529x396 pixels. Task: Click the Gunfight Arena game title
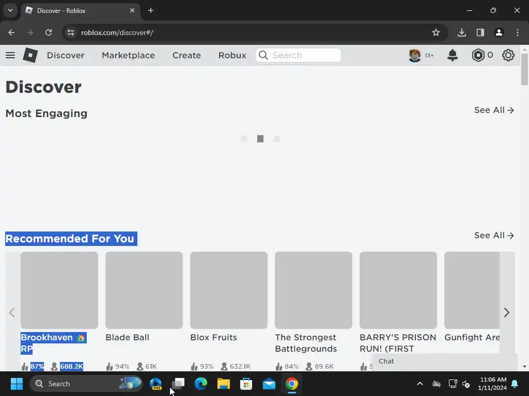click(472, 337)
